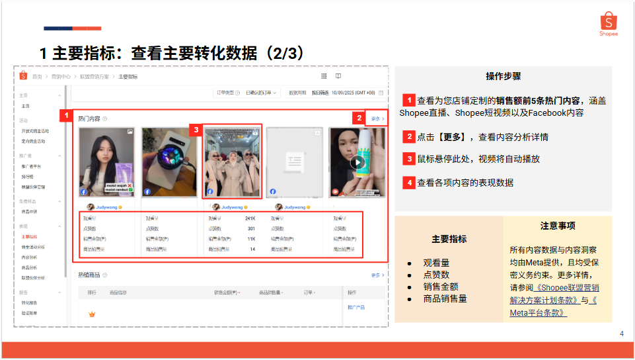Screen dimensions: 635x360
Task: Open 推广者平台 in the sidebar
Action: tap(31, 166)
